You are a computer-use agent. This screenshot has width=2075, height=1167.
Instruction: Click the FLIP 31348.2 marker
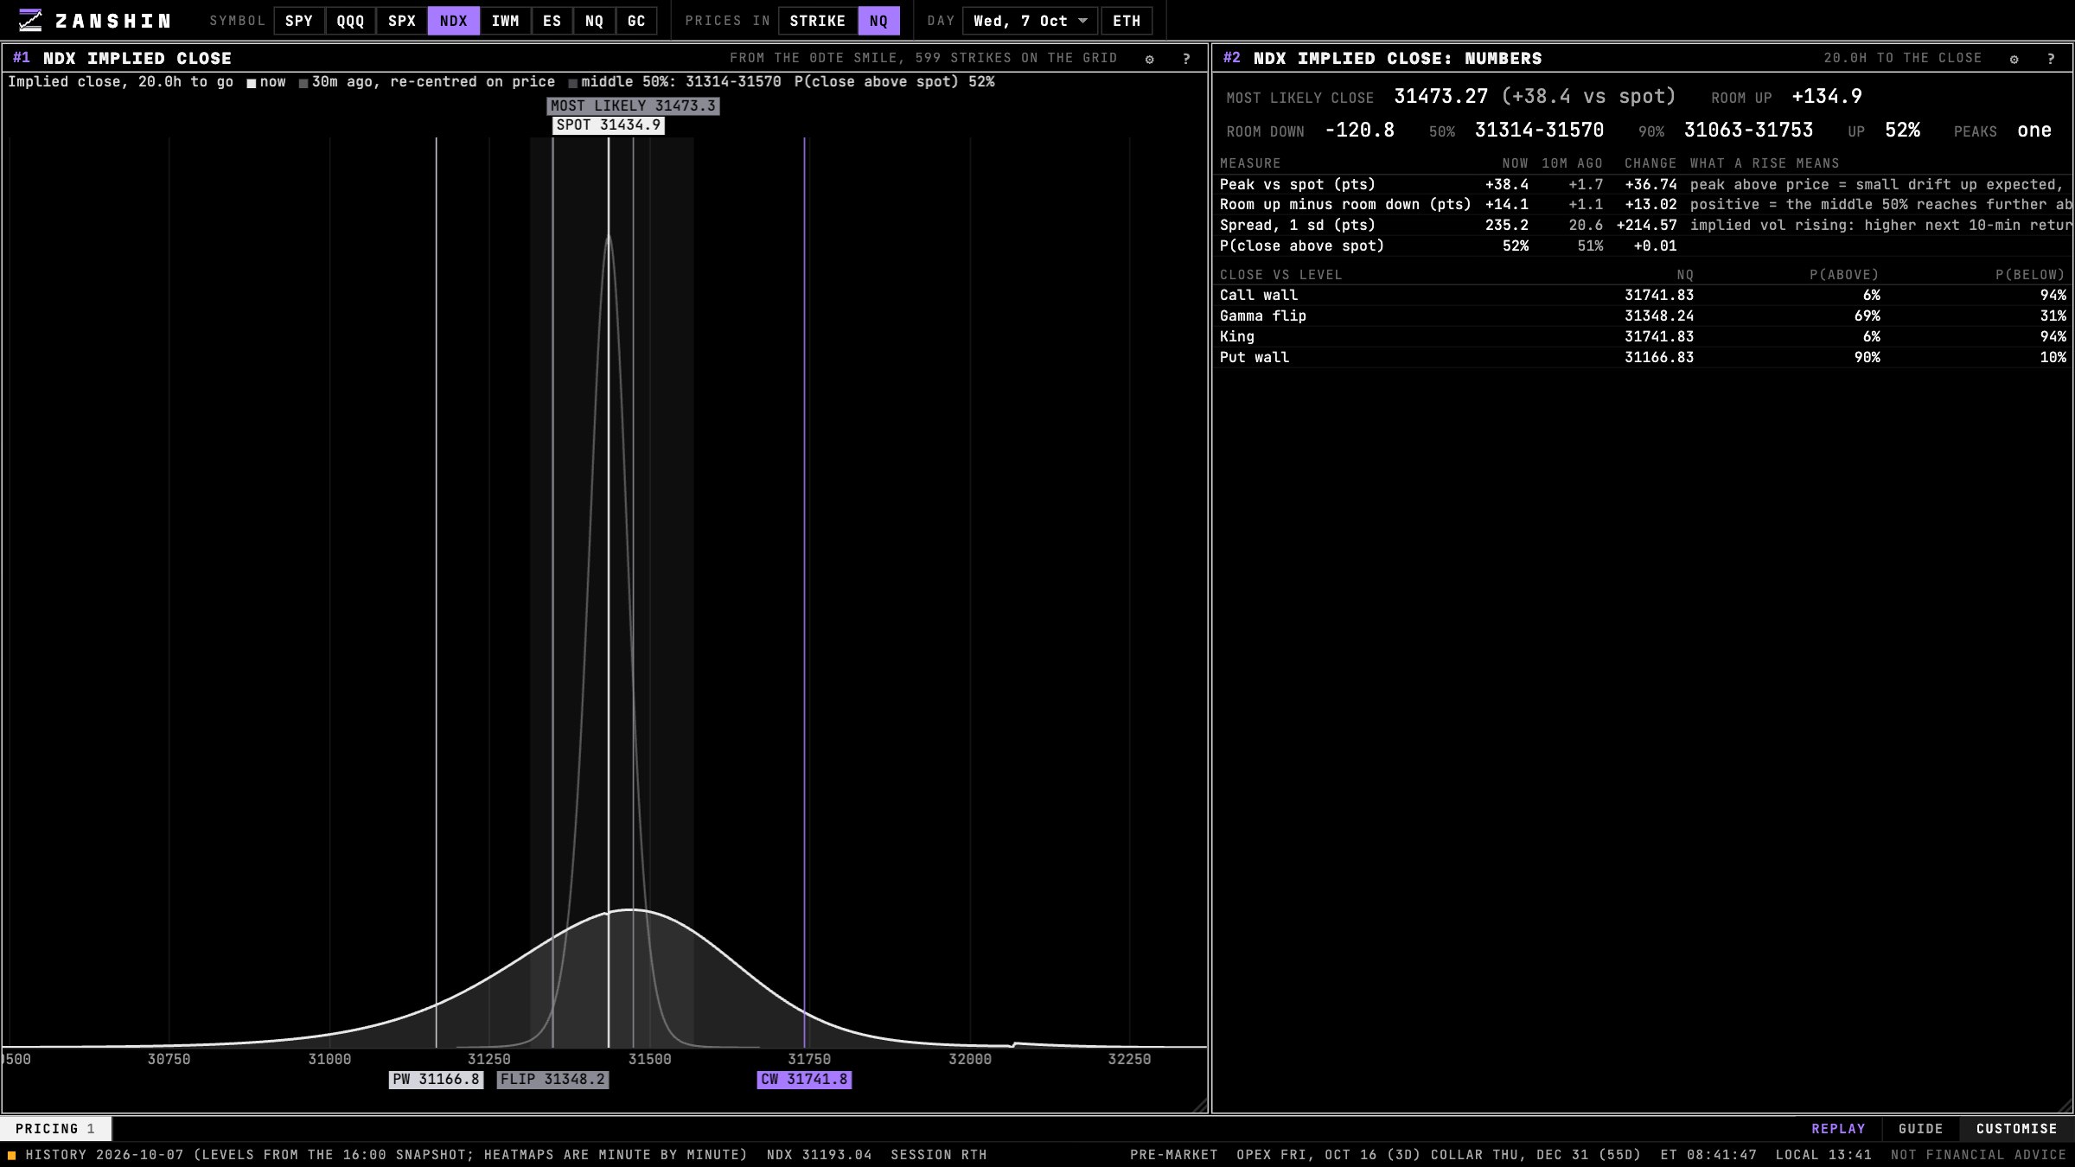[552, 1080]
